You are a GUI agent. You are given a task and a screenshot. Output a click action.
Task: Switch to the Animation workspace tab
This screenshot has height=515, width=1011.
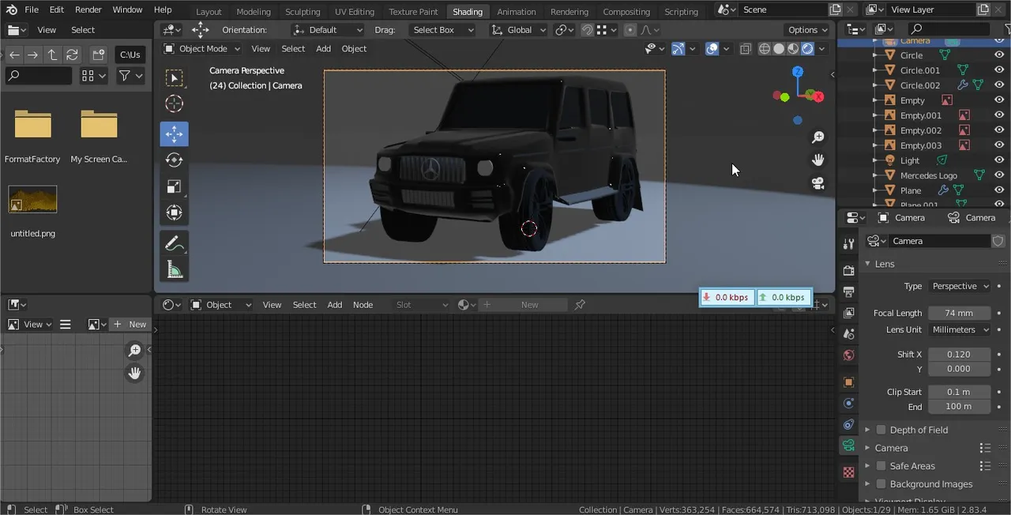[x=517, y=12]
